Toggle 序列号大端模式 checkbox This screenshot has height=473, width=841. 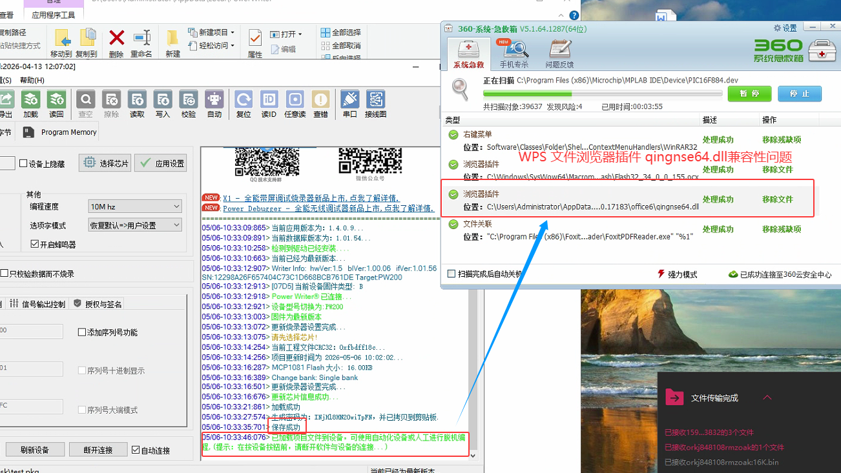[82, 410]
